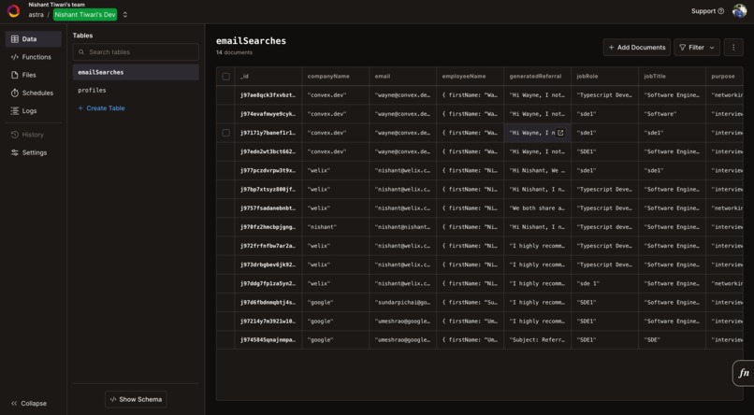Click the generatedReferral column header

click(x=537, y=77)
